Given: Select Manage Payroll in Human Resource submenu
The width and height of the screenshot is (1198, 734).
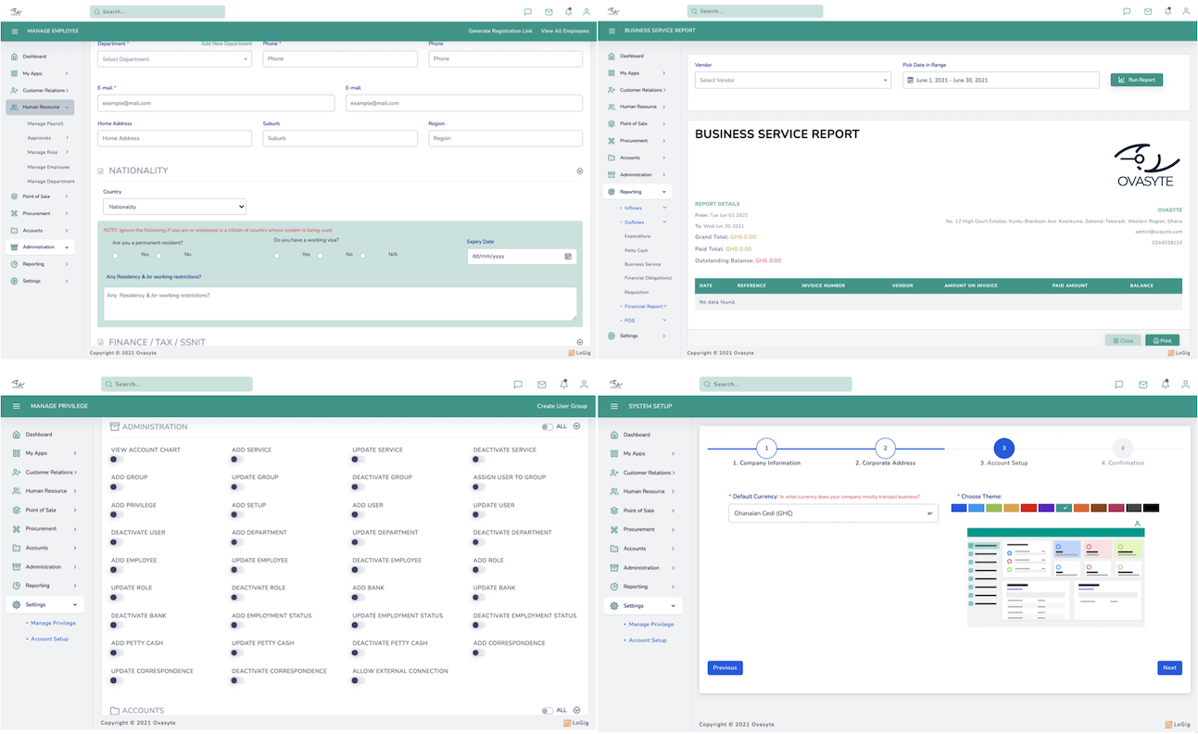Looking at the screenshot, I should coord(45,123).
